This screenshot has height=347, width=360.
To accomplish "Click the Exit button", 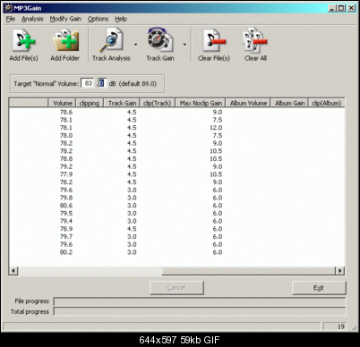I will [319, 288].
